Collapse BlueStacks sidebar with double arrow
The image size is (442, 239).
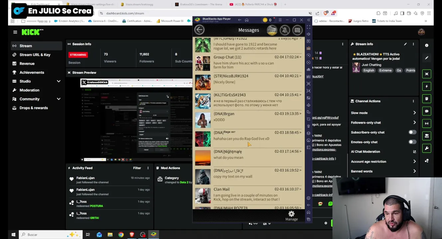(x=309, y=20)
